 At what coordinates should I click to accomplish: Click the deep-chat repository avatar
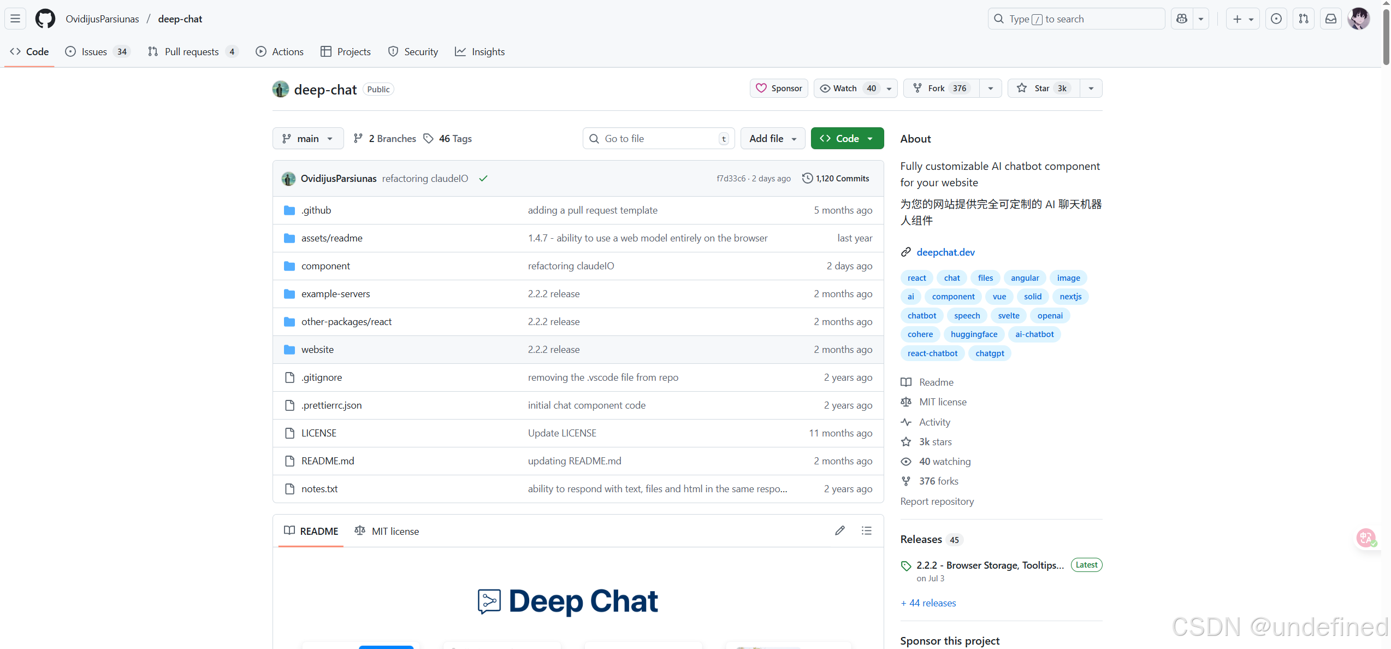coord(281,89)
